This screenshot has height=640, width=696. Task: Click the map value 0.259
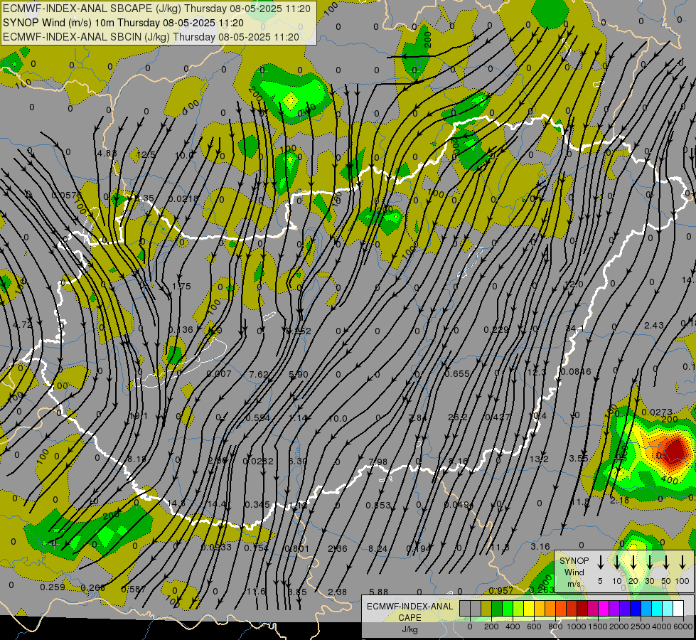click(53, 587)
